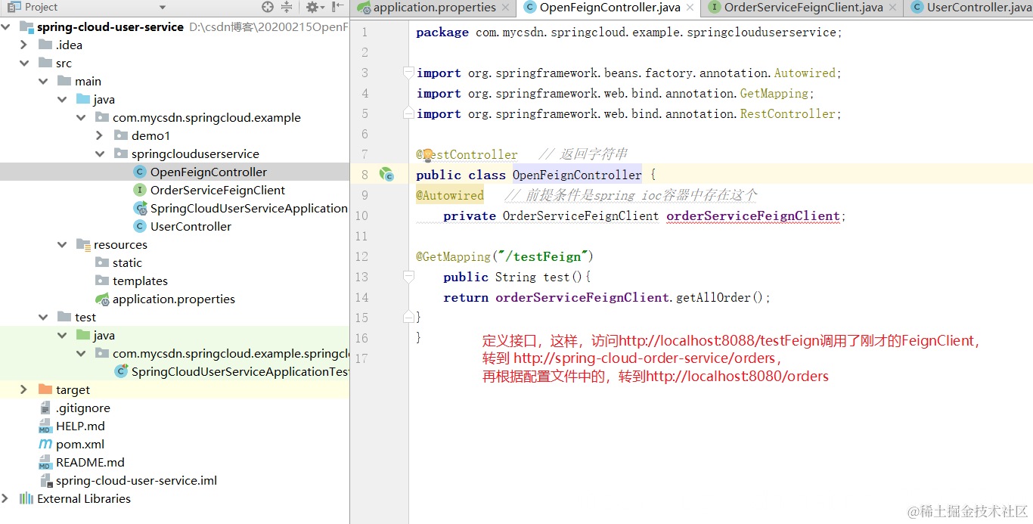Viewport: 1033px width, 524px height.
Task: Click getAllOrder() call on line 14
Action: point(720,298)
